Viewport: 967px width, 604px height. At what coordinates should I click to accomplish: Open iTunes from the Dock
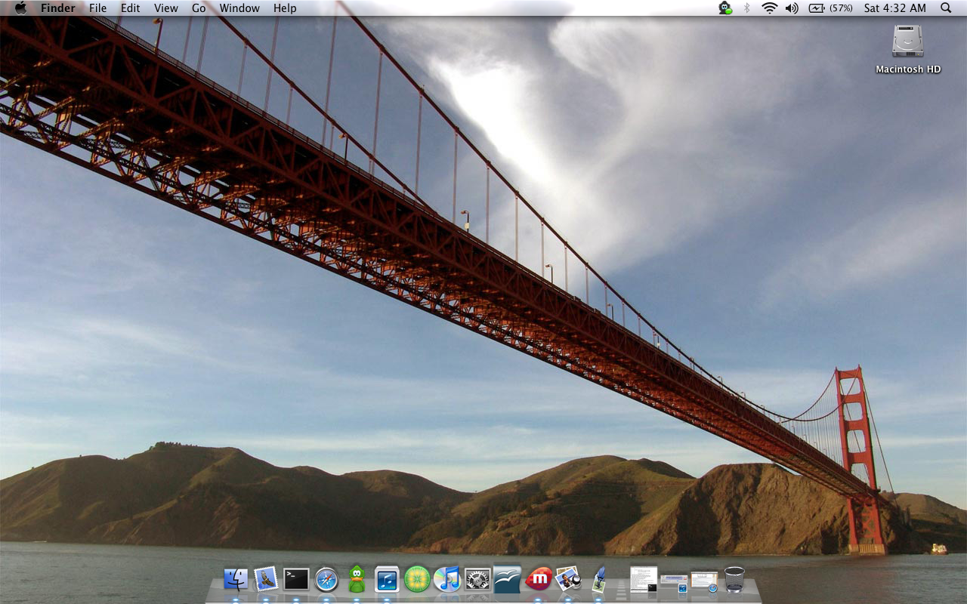click(447, 579)
